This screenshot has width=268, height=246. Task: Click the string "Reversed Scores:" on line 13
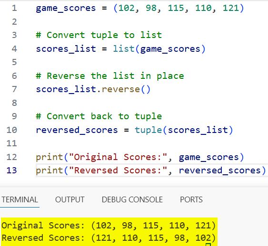(118, 170)
